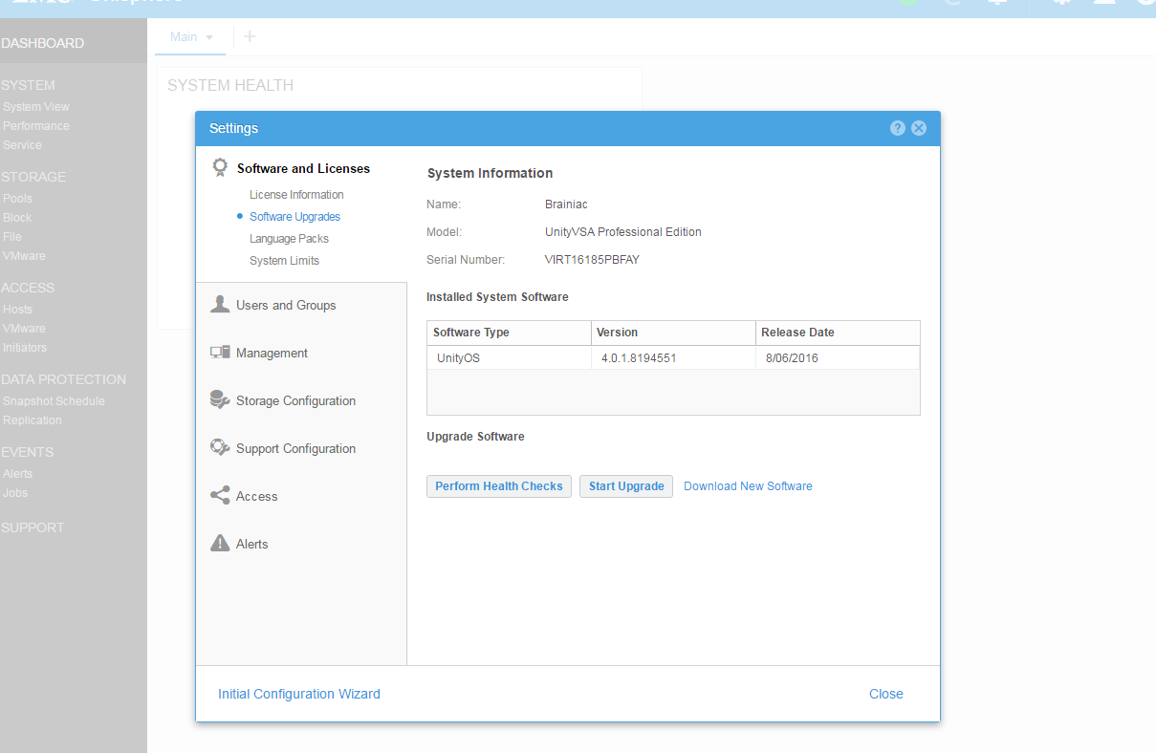
Task: Click the Support Configuration wrench icon
Action: pos(220,448)
